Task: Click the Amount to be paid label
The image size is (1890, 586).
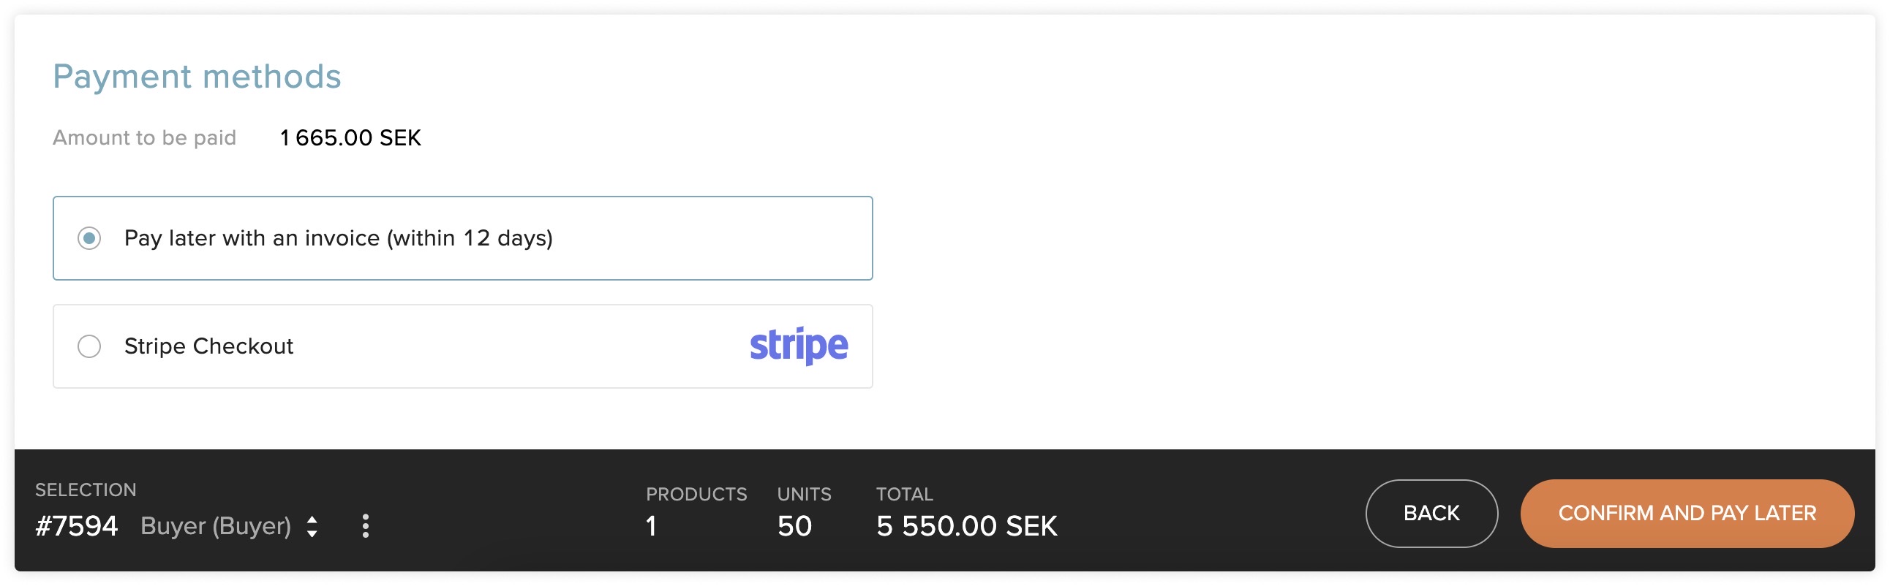Action: pyautogui.click(x=144, y=137)
